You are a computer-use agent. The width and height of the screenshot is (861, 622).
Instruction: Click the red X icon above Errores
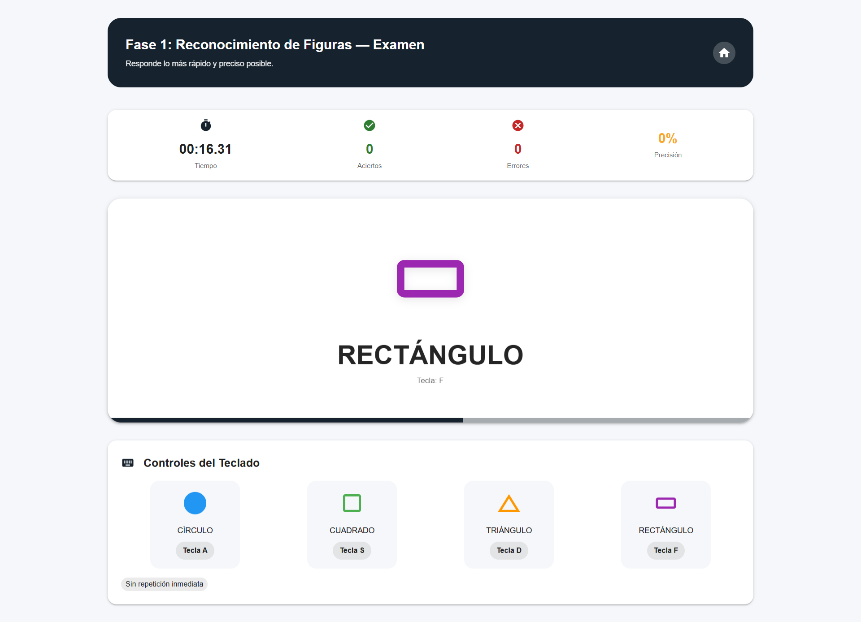point(518,125)
